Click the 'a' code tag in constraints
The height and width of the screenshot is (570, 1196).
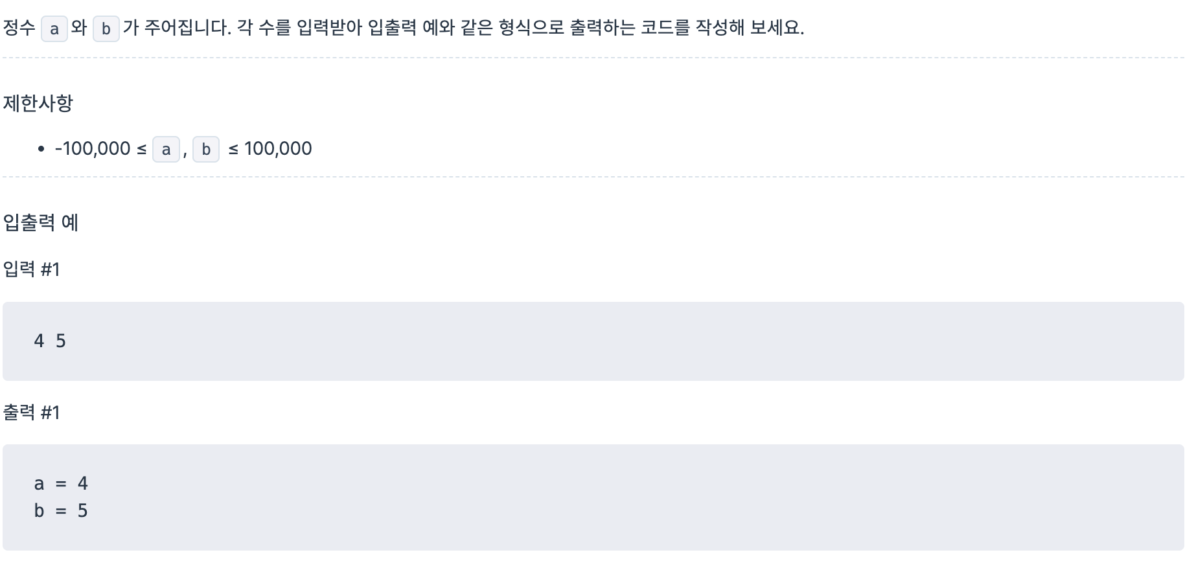(x=166, y=149)
